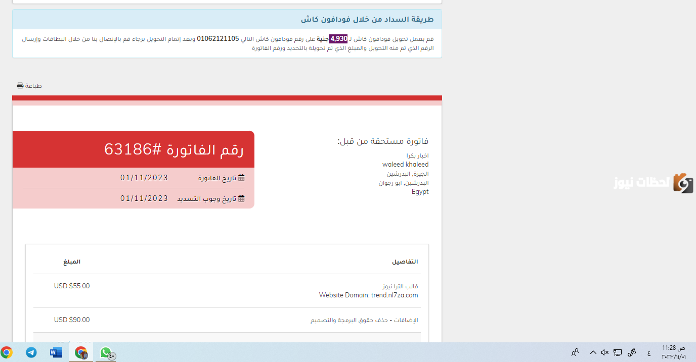Select the amount USD $55.00
Screen dimensions: 696x362
click(x=72, y=286)
